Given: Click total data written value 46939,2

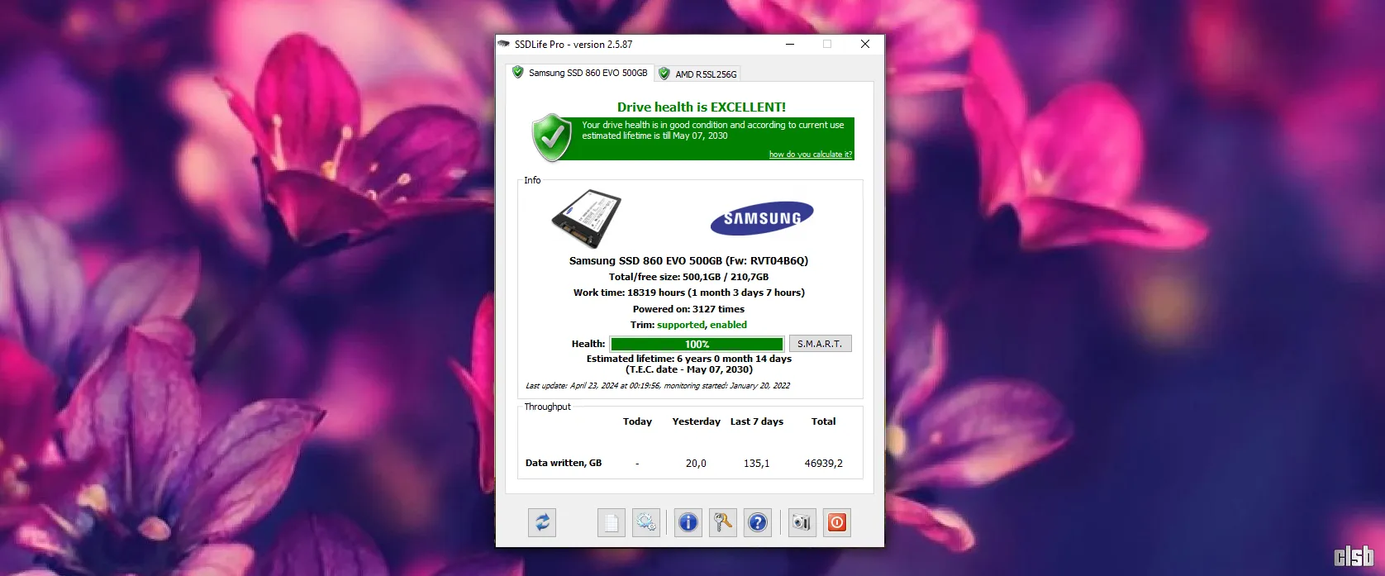Looking at the screenshot, I should pyautogui.click(x=823, y=464).
